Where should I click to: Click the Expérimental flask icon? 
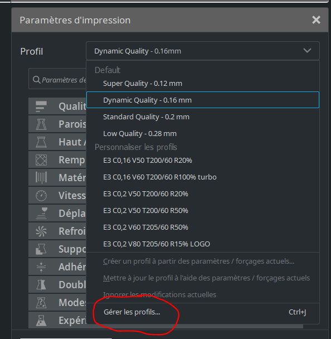click(x=41, y=321)
